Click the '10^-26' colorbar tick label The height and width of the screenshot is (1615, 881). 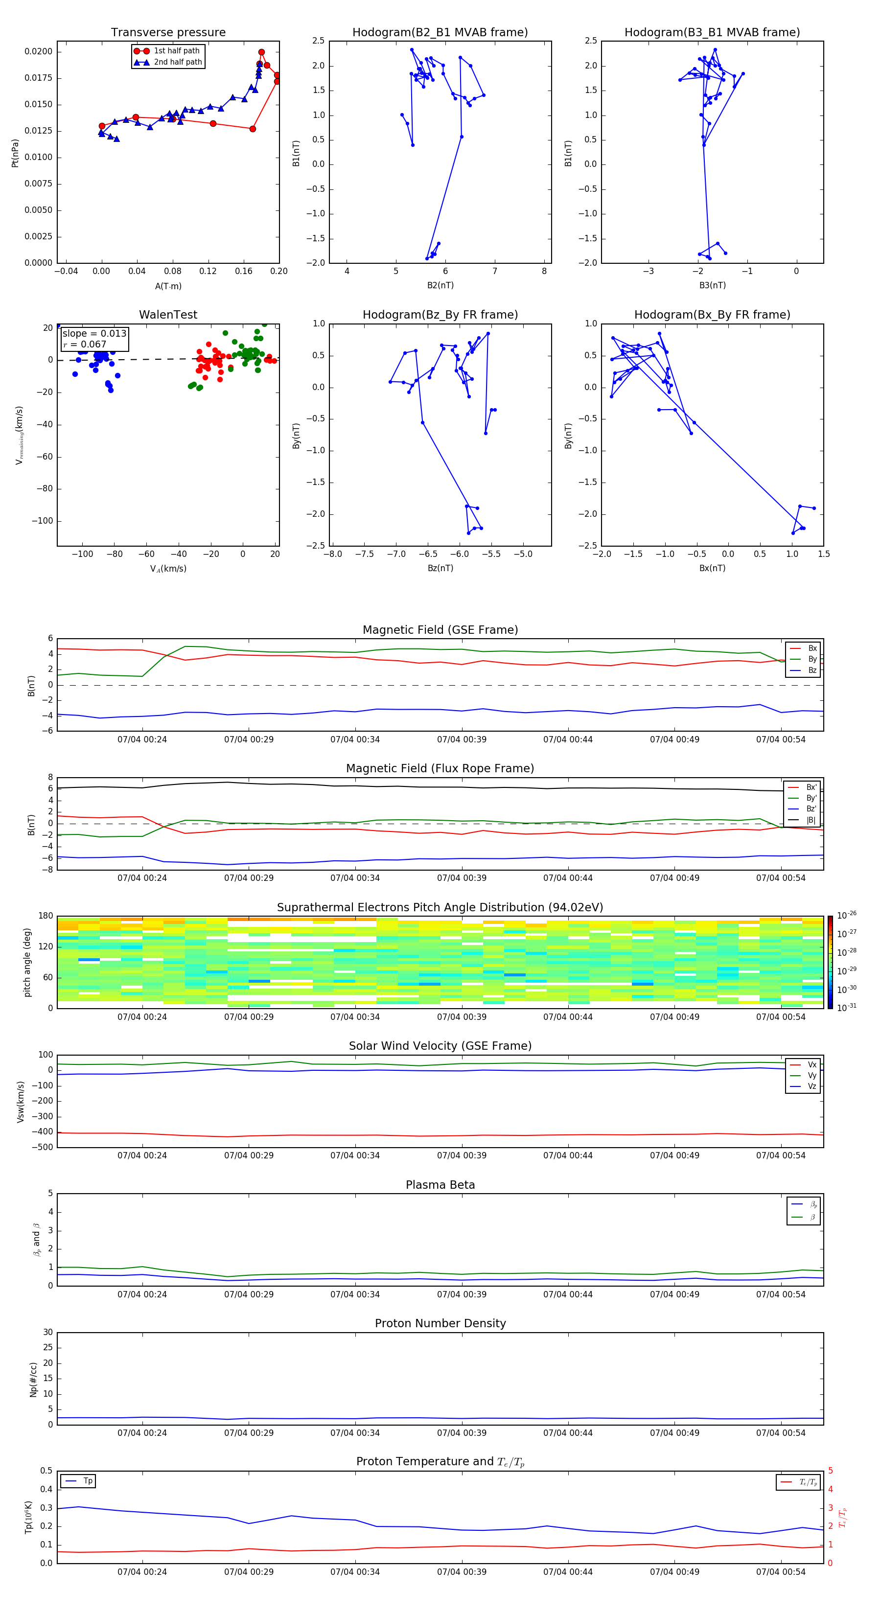pos(847,915)
